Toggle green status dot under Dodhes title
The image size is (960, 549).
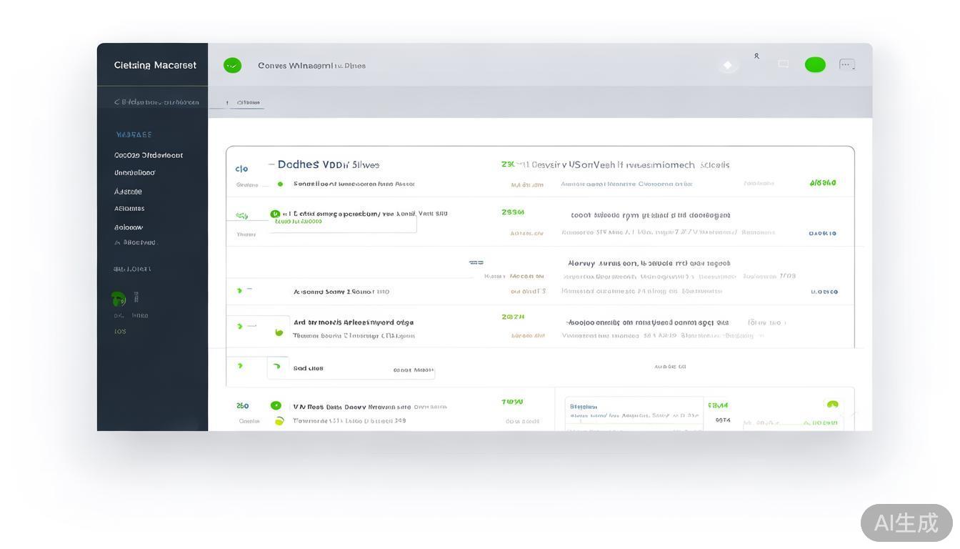280,184
